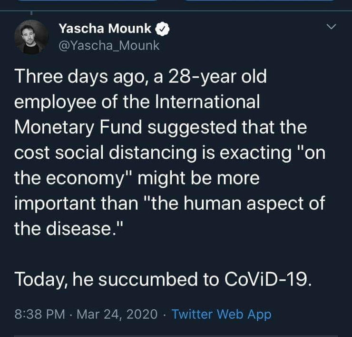Click the Mar 24, 2020 date
Viewport: 352px width, 337px height.
(x=117, y=314)
